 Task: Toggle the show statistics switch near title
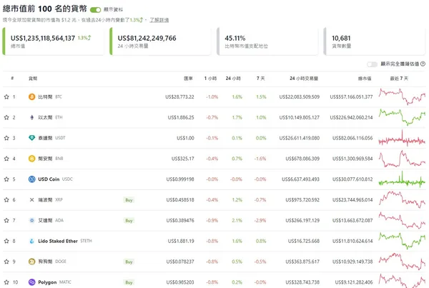coord(96,10)
